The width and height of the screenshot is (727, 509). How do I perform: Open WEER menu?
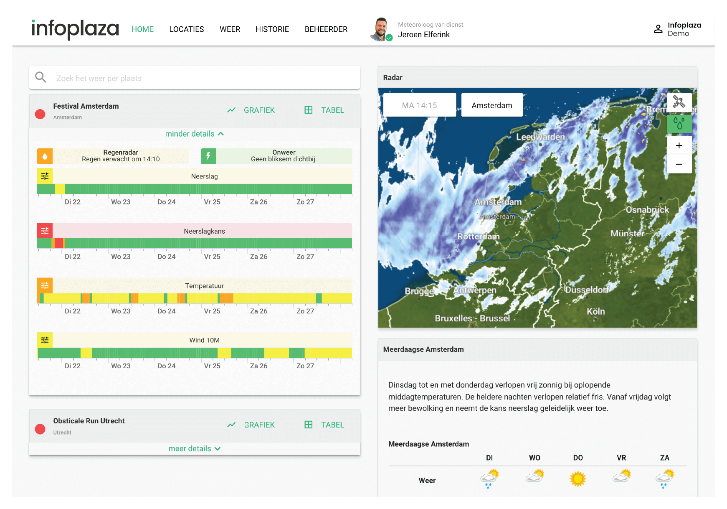[x=230, y=29]
